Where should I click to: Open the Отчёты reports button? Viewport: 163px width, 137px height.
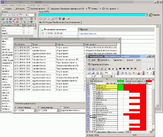93,9
